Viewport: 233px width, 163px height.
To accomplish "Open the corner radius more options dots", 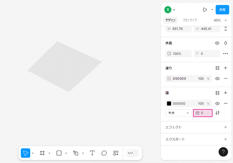I will point(225,53).
